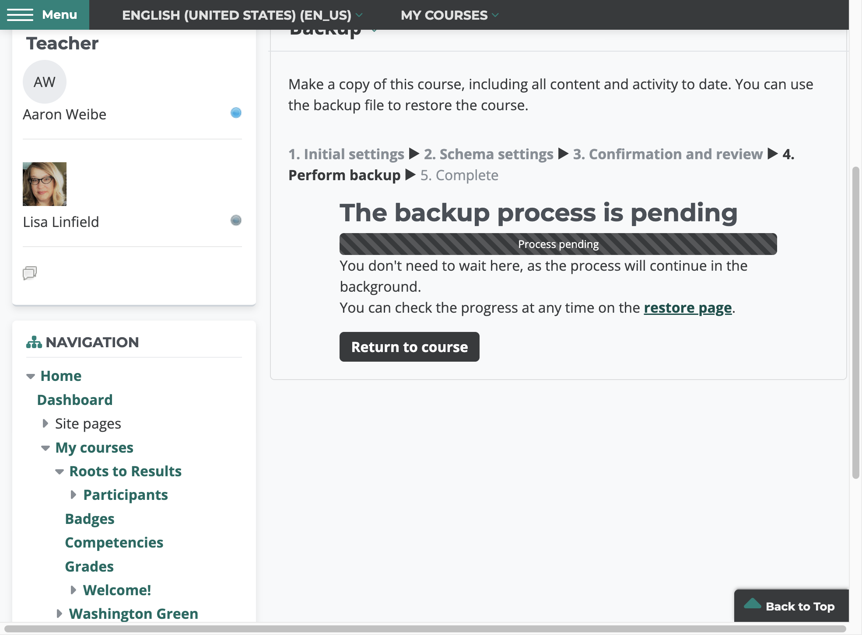
Task: Click the Navigation block sitemap icon
Action: pos(34,342)
